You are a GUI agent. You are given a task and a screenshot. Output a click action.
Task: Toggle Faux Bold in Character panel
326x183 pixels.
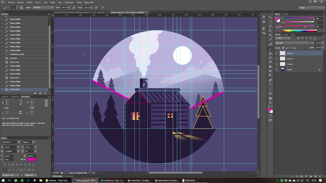click(x=5, y=165)
